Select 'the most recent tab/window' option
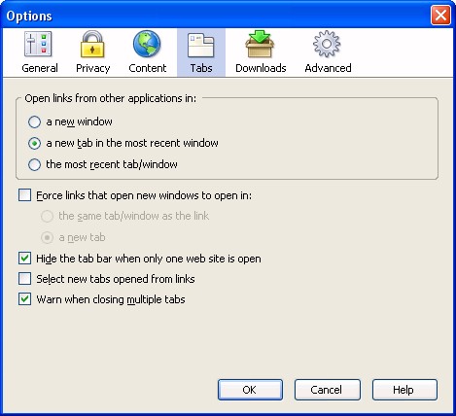 pos(34,164)
